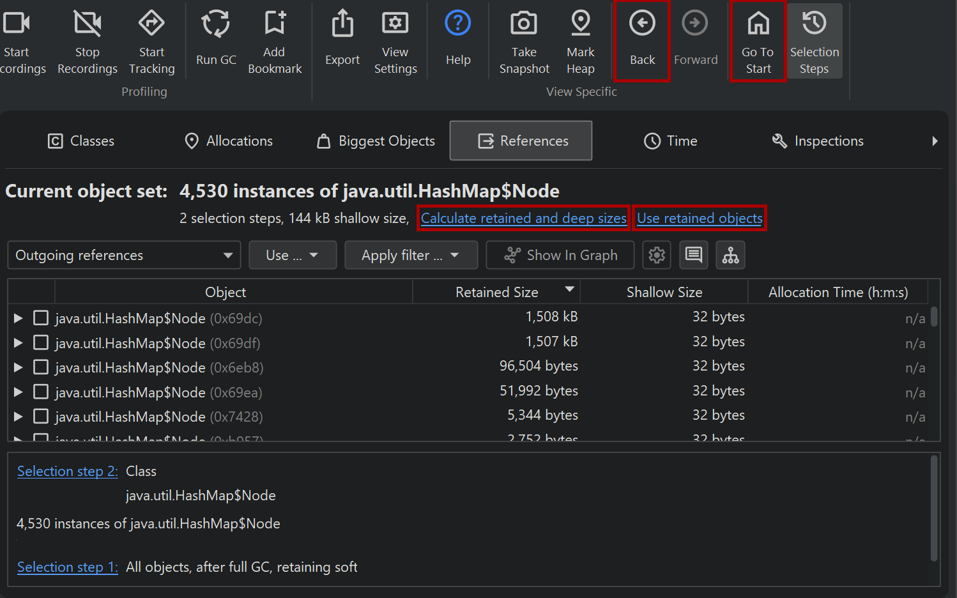Expand the HashMap$Node (0x69df) tree row
The image size is (957, 598).
coord(19,343)
